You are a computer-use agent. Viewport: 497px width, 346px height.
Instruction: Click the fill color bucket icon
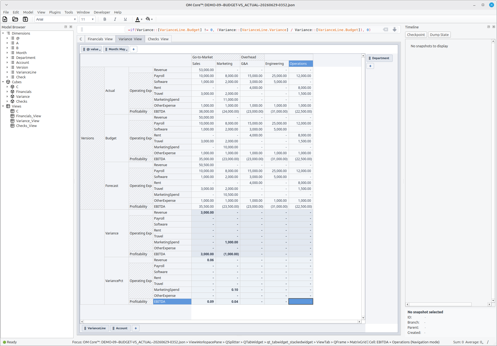pyautogui.click(x=148, y=19)
